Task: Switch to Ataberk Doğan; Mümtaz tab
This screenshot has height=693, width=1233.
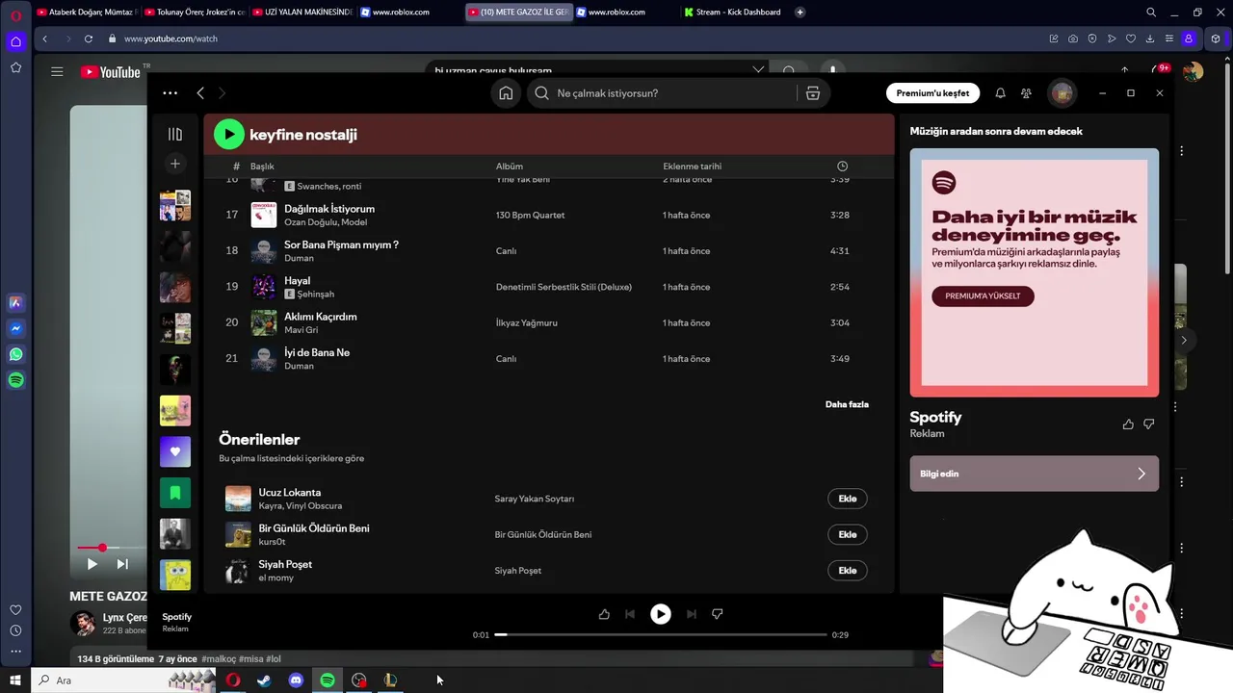Action: click(87, 13)
